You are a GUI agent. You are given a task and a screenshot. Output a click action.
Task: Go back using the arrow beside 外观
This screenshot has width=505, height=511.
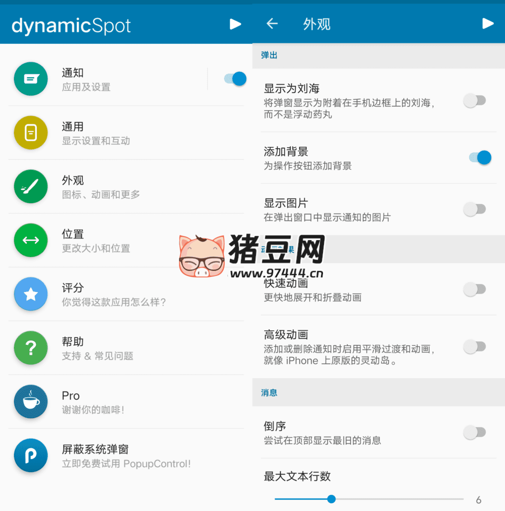(x=272, y=23)
